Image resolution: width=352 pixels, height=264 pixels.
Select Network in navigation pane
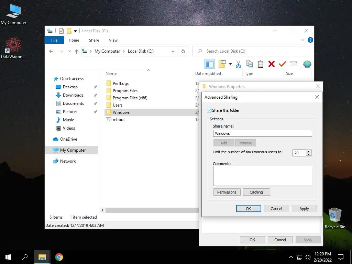point(68,161)
